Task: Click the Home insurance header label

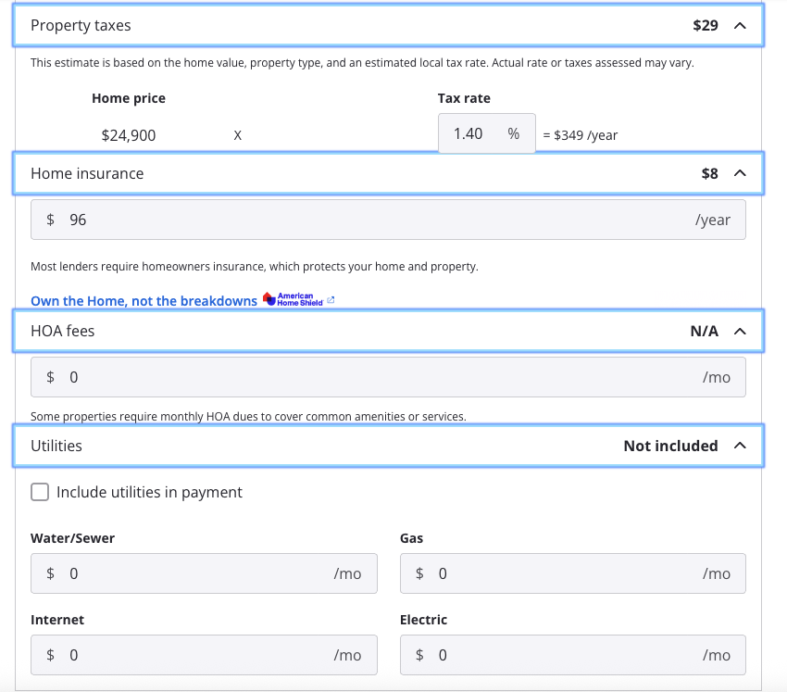Action: pos(87,173)
